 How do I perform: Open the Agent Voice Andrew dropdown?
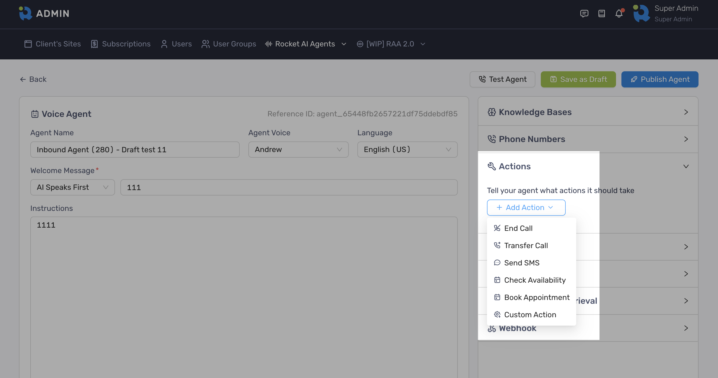(298, 150)
